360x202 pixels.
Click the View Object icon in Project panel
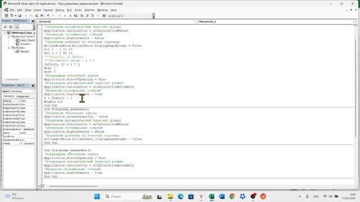click(11, 27)
